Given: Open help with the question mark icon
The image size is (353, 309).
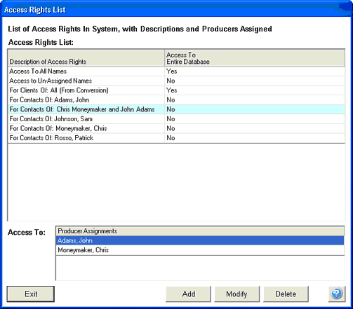Looking at the screenshot, I should (337, 294).
